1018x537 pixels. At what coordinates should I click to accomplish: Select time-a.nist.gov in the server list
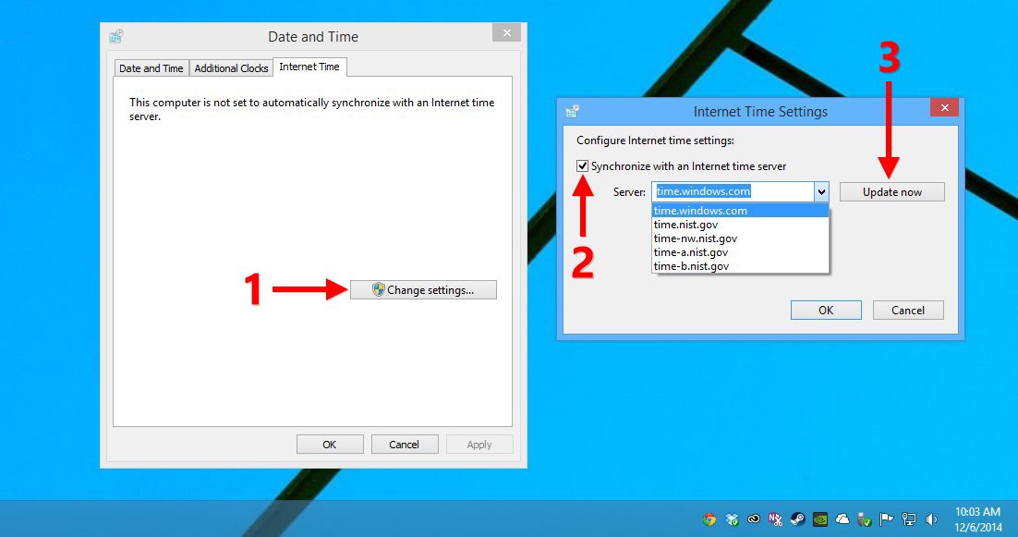click(740, 252)
